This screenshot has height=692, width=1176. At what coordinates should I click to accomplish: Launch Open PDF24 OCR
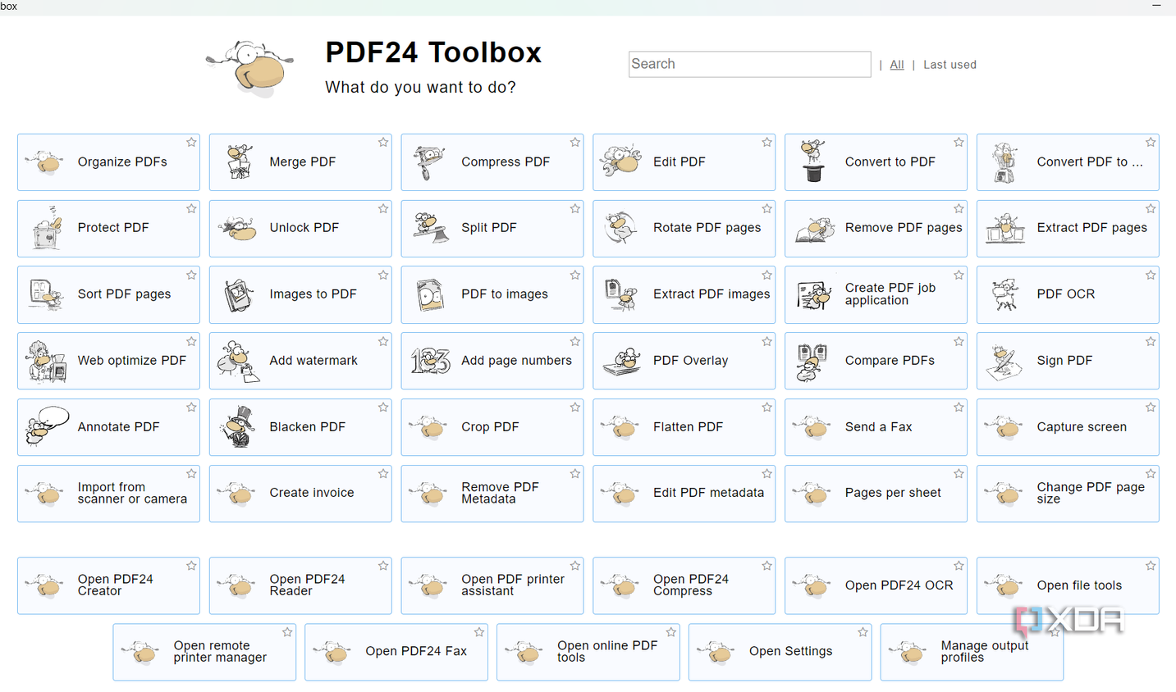[x=876, y=585]
